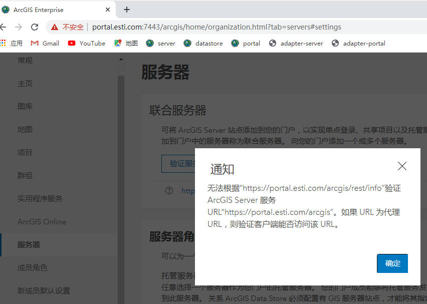Go back to the previous page
427x304 pixels.
point(4,27)
